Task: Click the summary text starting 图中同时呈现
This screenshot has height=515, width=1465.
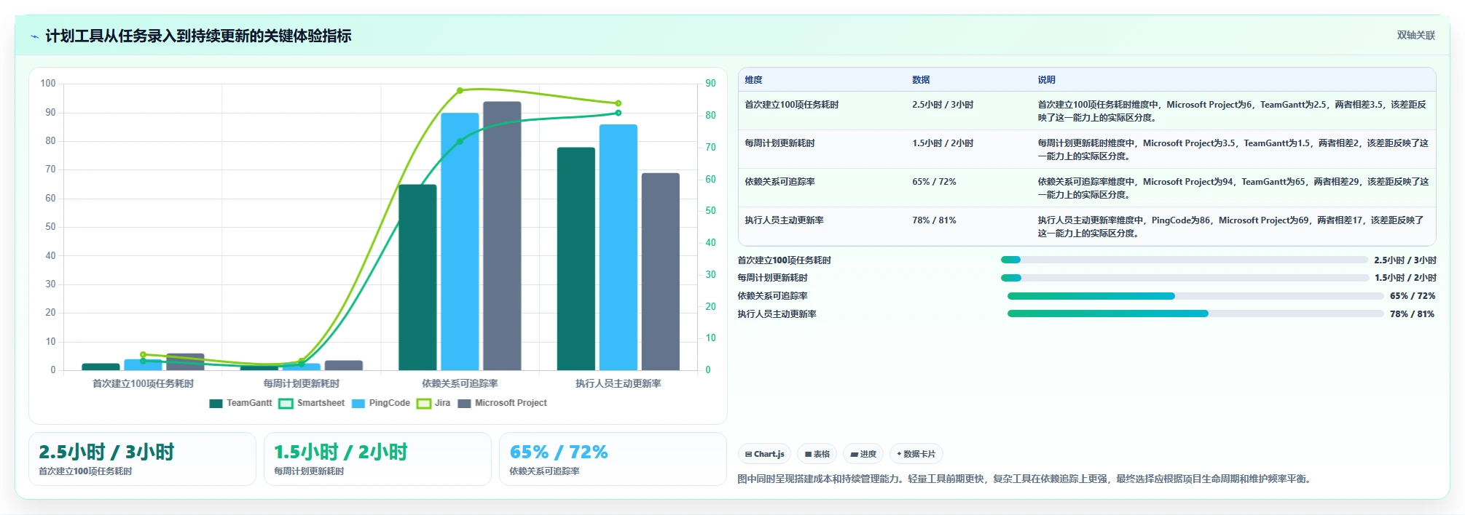Action: coord(1027,479)
